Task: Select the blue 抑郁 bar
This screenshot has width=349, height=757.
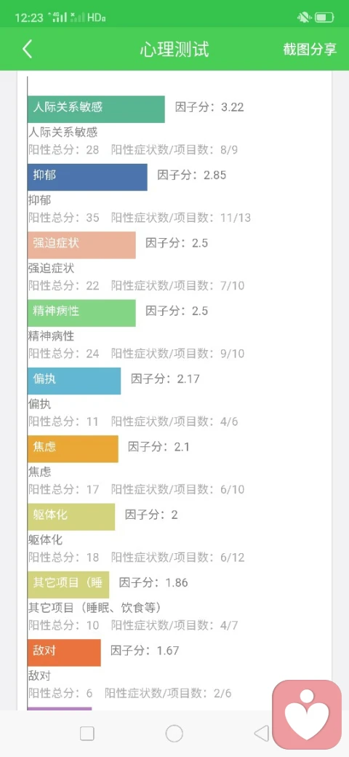Action: click(87, 177)
